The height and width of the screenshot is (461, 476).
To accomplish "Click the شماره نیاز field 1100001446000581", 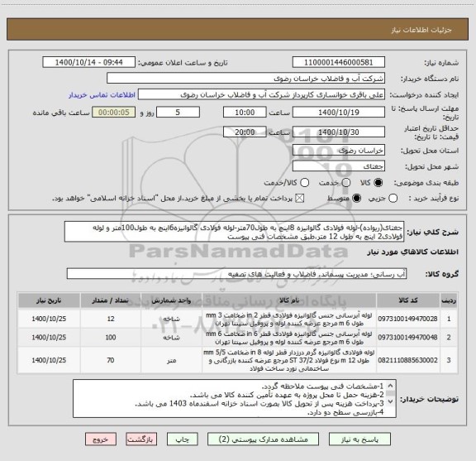I will tap(339, 62).
